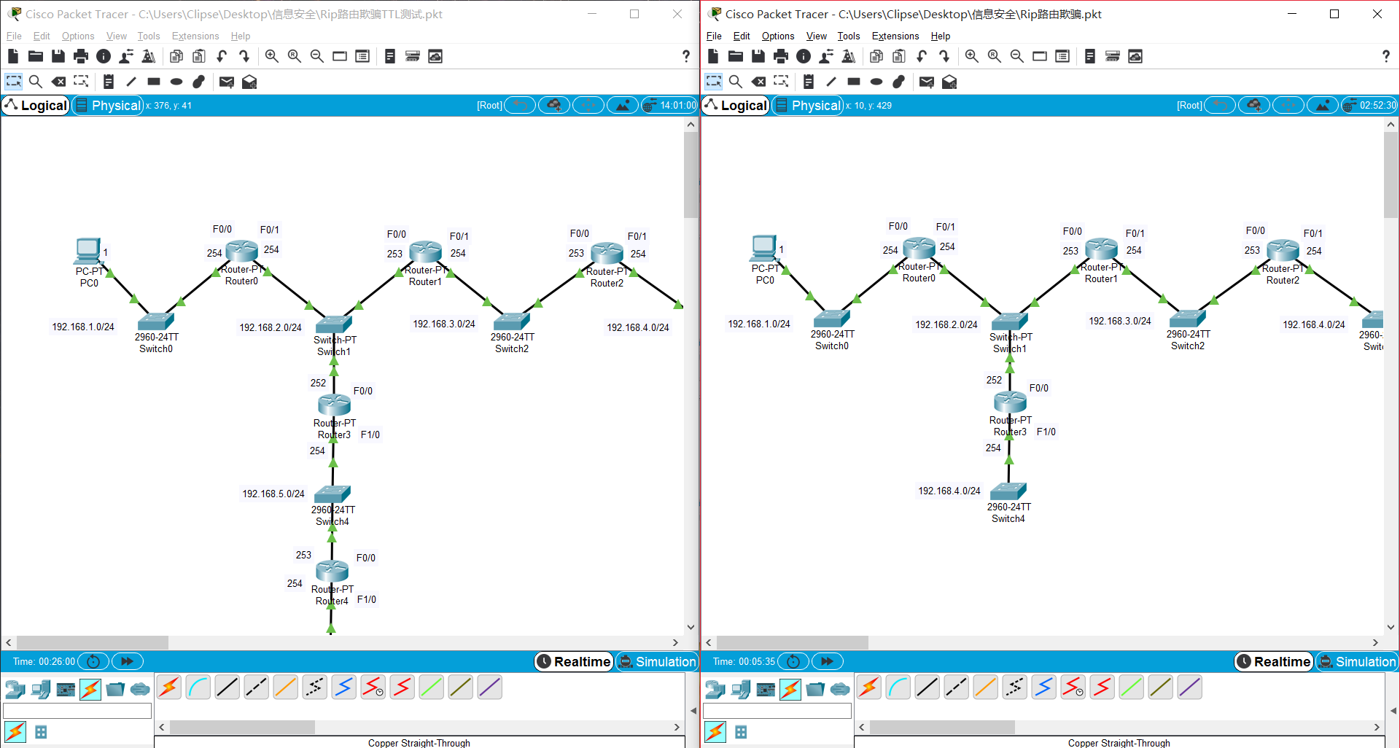Screen dimensions: 1400x748
Task: Click the Zoom In magnifier icon
Action: (x=272, y=56)
